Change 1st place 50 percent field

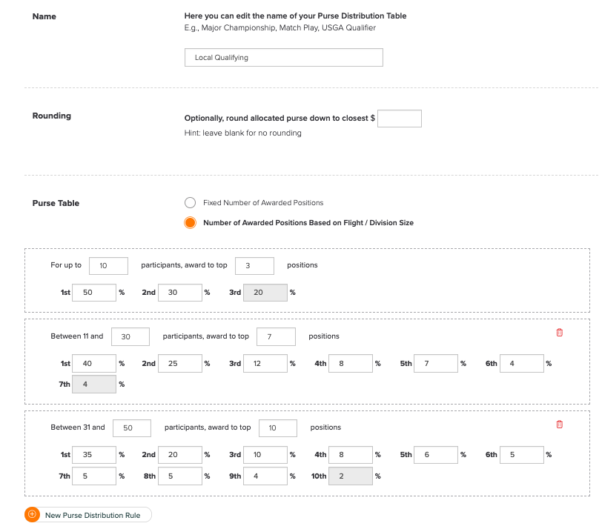pyautogui.click(x=94, y=293)
